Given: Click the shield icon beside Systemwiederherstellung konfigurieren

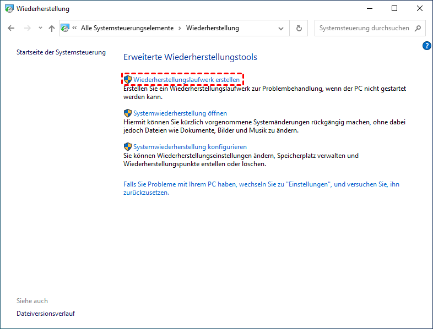Looking at the screenshot, I should coord(128,147).
